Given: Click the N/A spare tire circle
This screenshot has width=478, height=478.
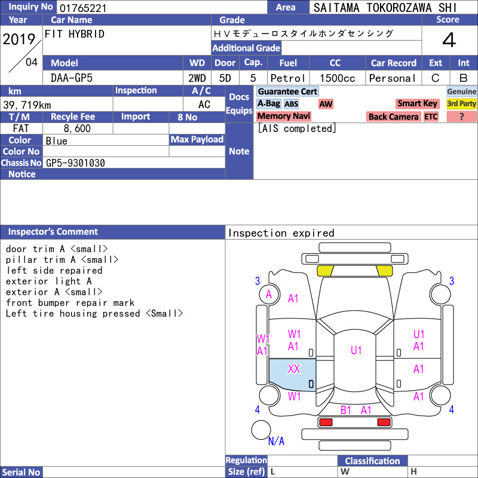Looking at the screenshot, I should (x=261, y=430).
